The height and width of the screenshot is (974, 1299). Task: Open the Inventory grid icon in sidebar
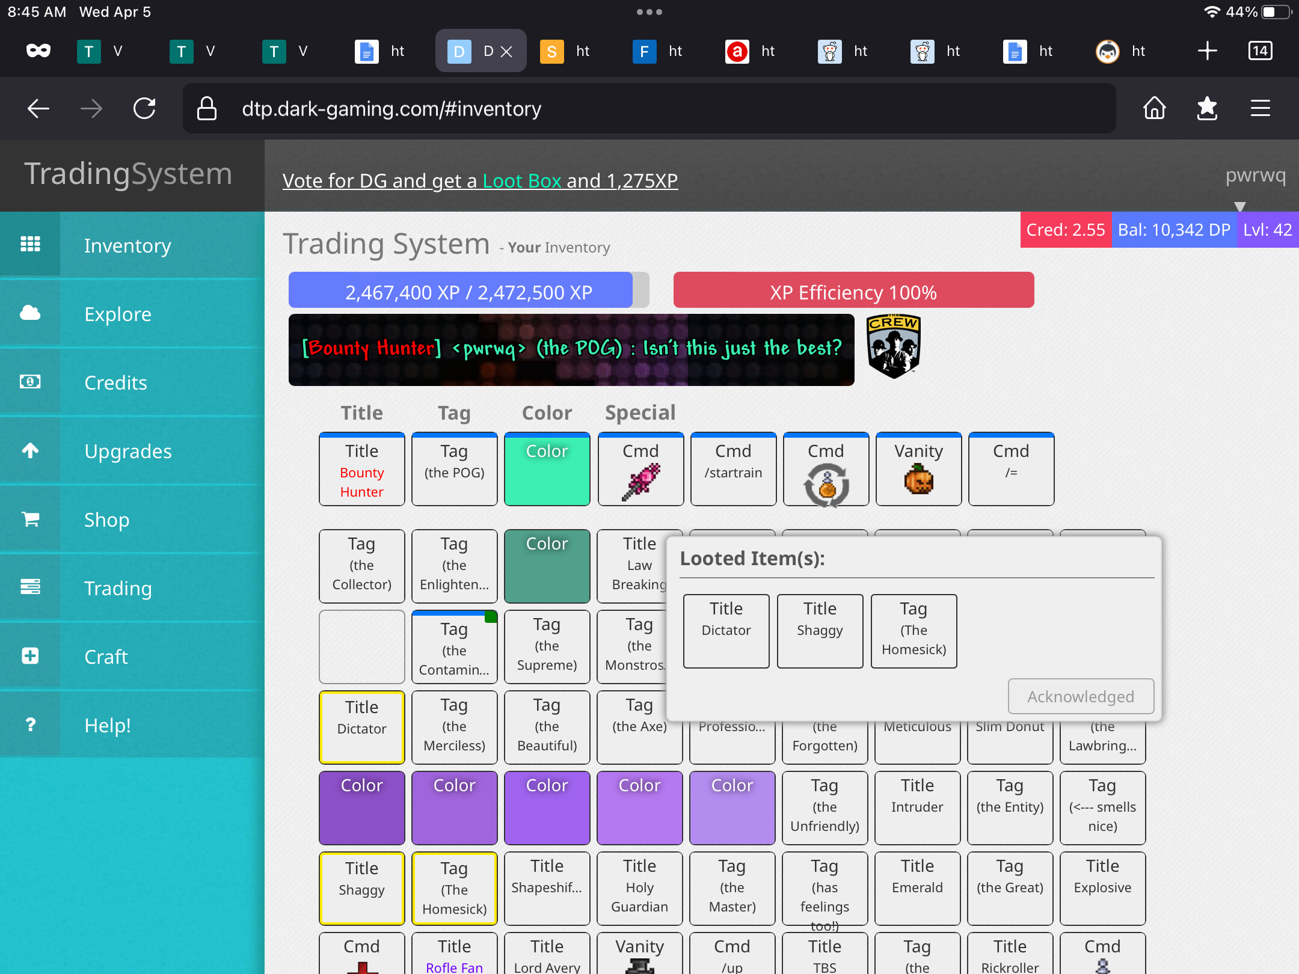click(30, 244)
